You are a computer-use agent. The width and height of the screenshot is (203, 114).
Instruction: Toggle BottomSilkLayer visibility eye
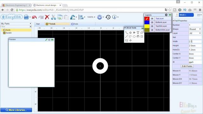coord(152,30)
